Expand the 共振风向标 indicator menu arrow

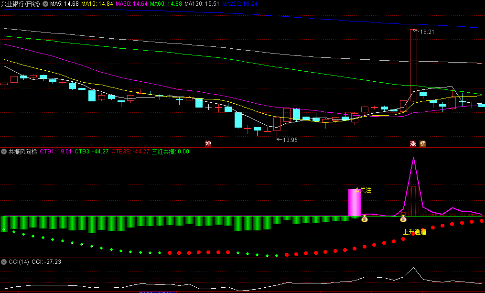click(x=4, y=152)
